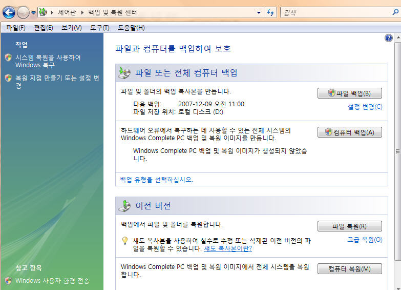This screenshot has height=290, width=401.
Task: Open 백업 유형을 선택하십시오 link
Action: (157, 180)
